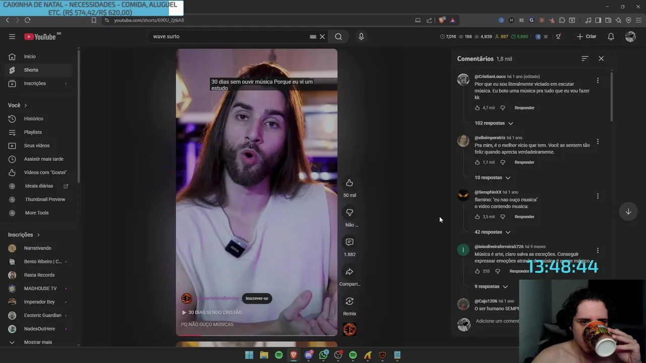Sort comments with the sort icon

585,58
